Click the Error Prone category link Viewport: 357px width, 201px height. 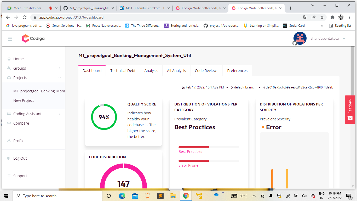click(x=188, y=165)
